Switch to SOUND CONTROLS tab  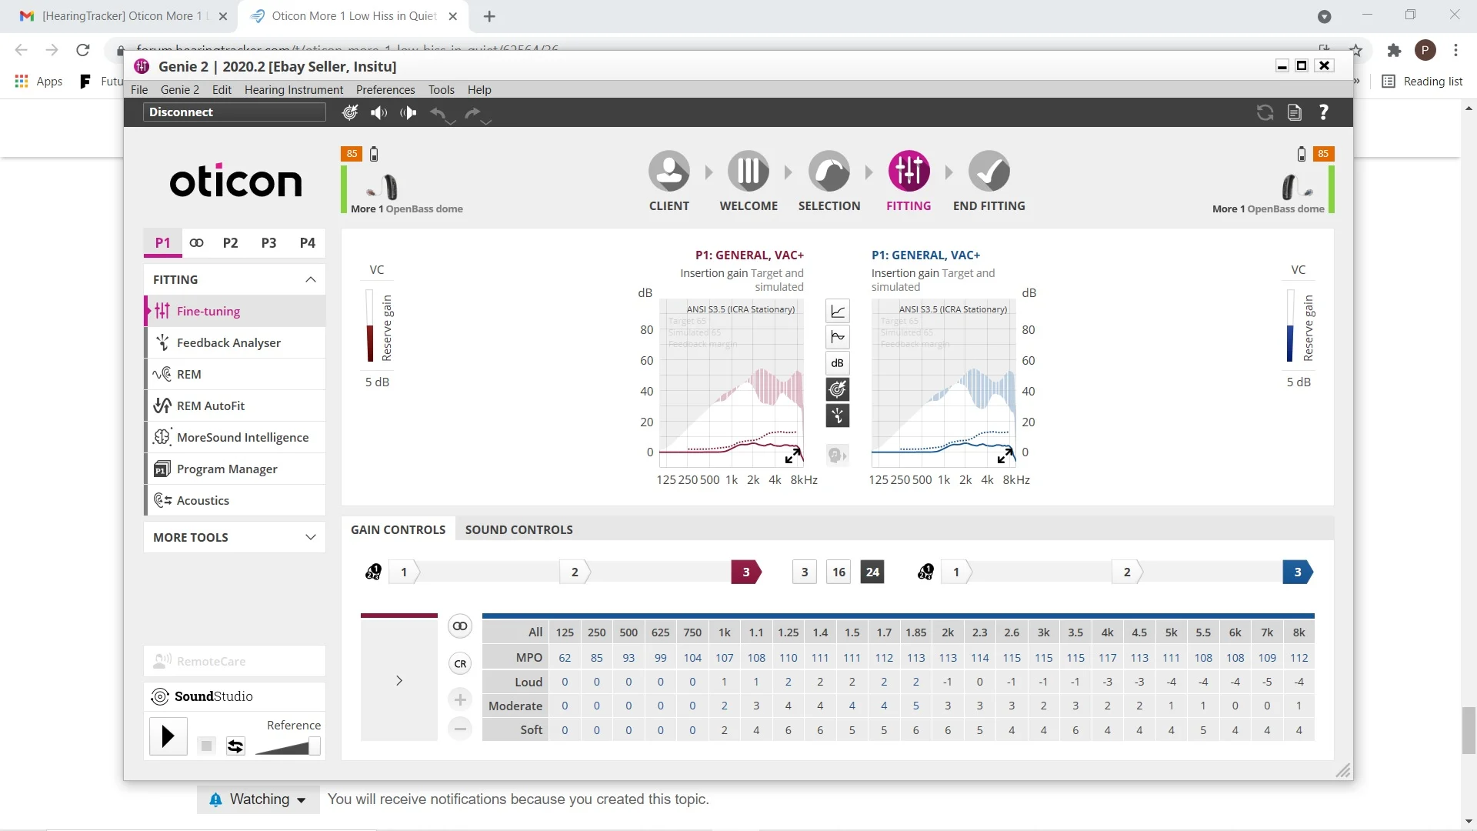[x=519, y=530]
